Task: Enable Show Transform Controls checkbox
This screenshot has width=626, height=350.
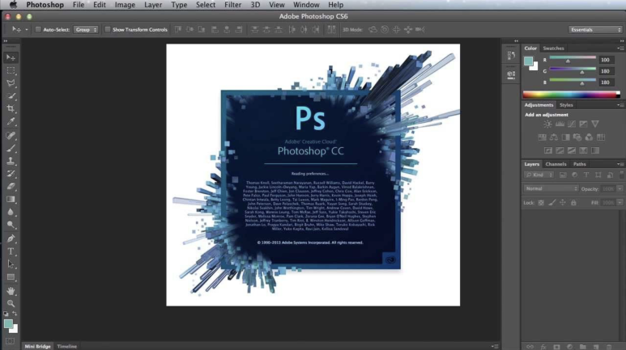Action: click(x=108, y=29)
